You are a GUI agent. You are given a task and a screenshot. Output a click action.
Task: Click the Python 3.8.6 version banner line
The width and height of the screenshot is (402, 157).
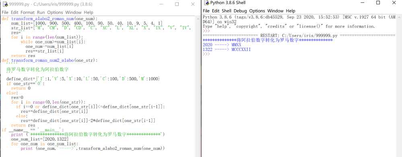pos(299,17)
